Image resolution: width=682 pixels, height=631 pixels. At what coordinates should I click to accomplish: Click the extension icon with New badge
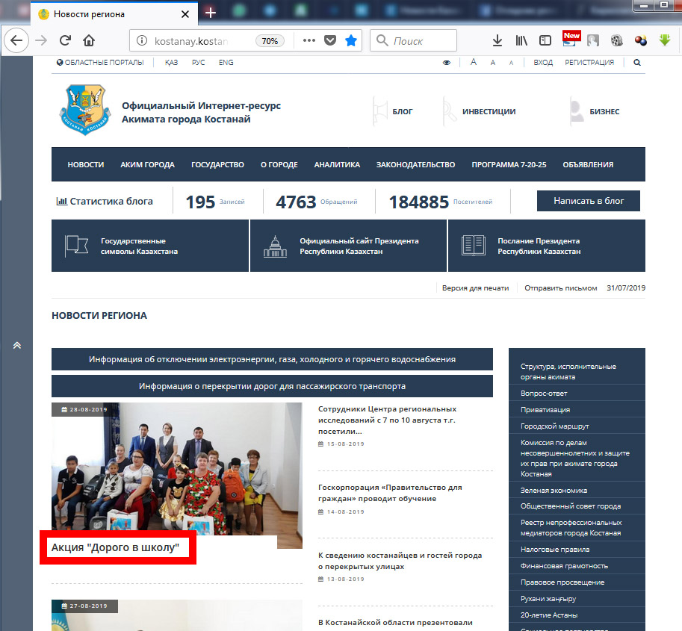click(x=571, y=39)
